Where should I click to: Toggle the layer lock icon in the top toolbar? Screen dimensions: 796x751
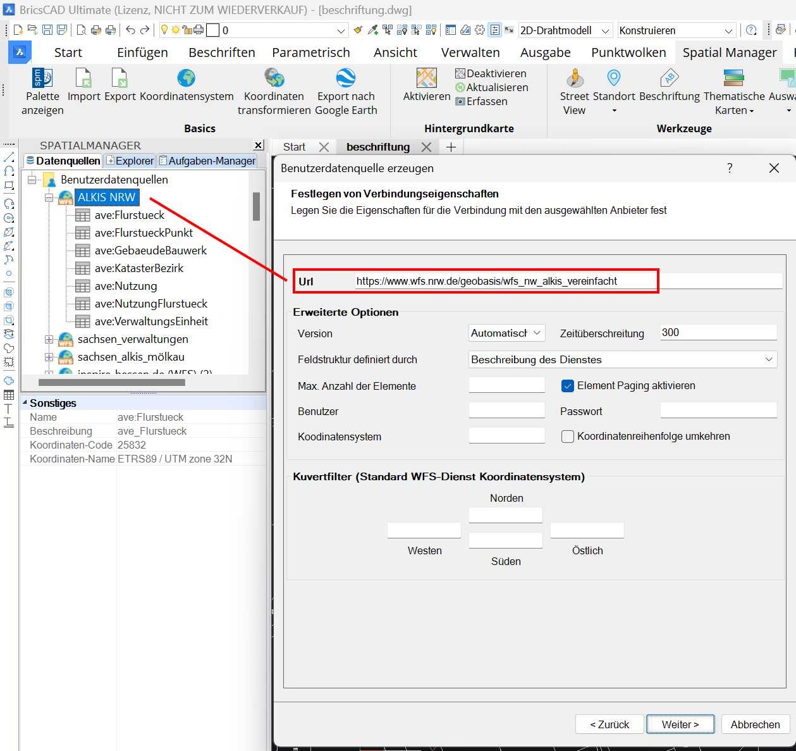[188, 29]
